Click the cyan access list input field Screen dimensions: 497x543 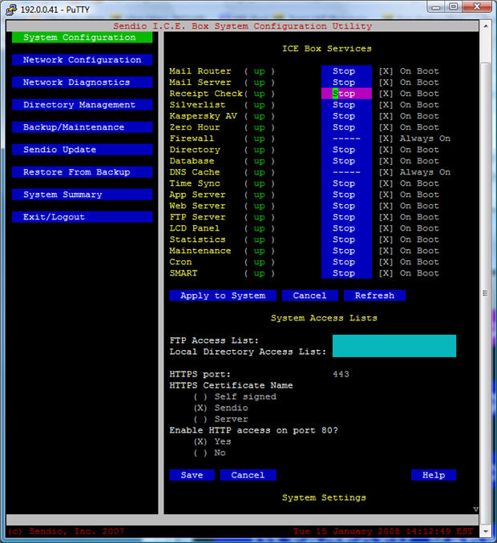[394, 346]
